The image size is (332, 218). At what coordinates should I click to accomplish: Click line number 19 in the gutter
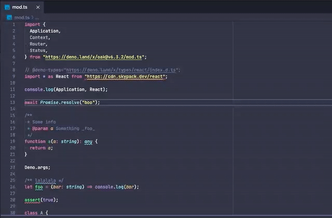[x=13, y=142]
